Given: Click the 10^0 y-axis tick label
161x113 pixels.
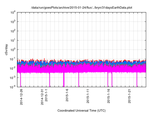Looking at the screenshot, I should click(x=13, y=50).
